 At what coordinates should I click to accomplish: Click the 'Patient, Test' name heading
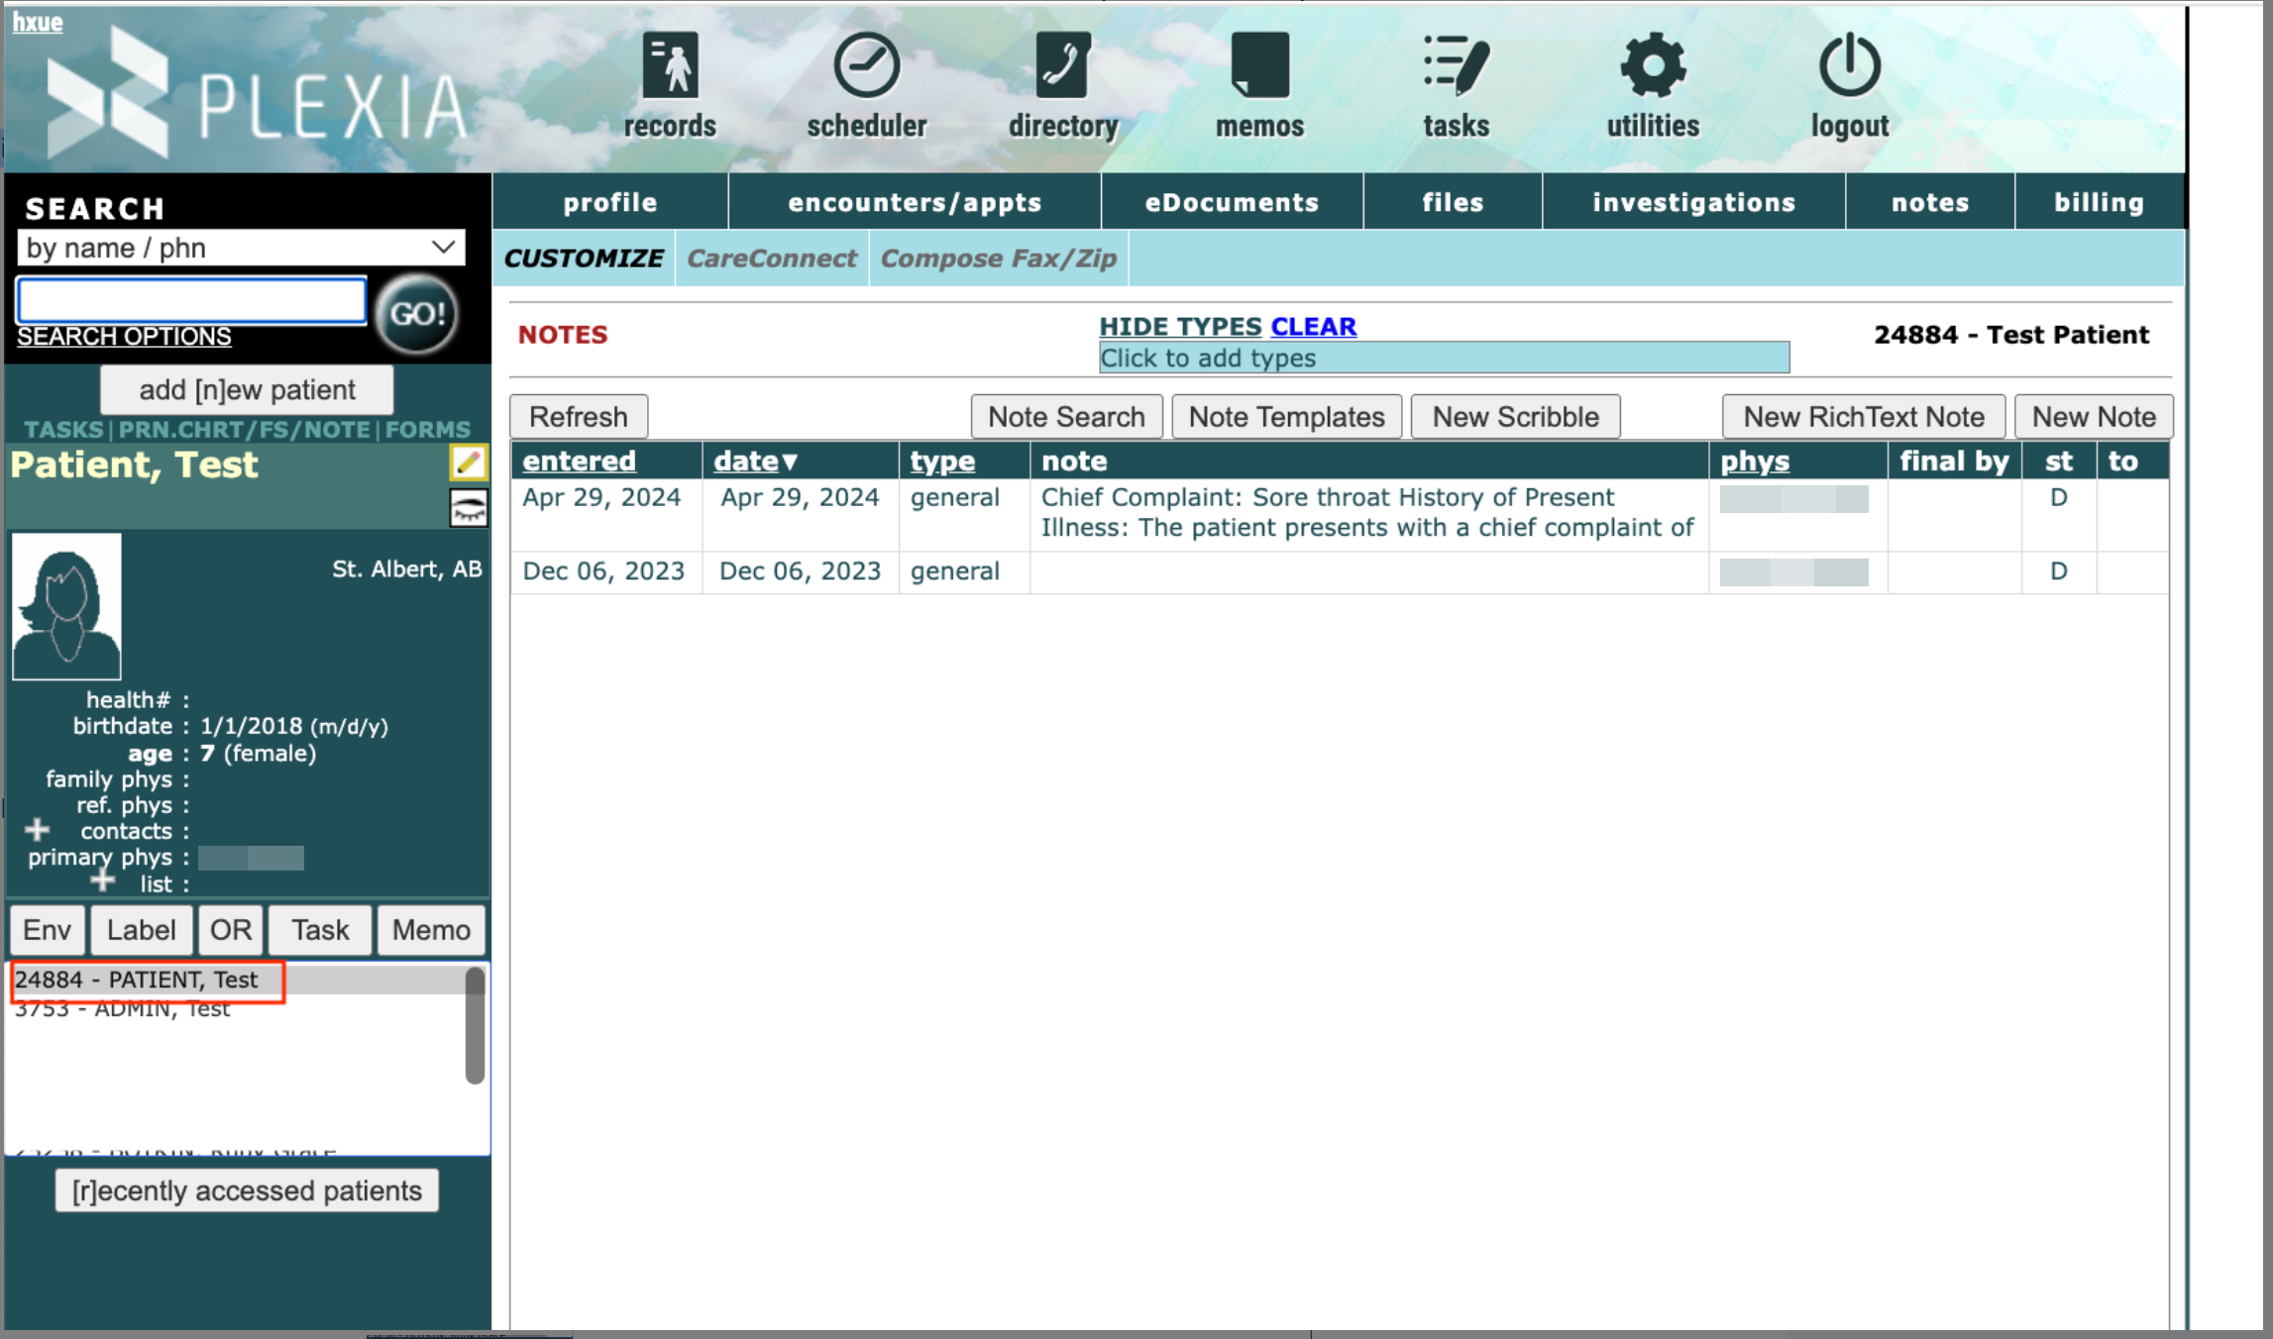134,464
